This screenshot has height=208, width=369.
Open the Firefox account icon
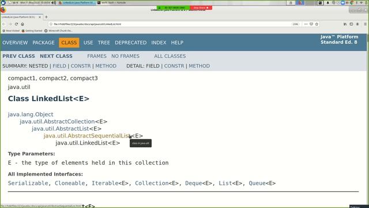[357, 24]
